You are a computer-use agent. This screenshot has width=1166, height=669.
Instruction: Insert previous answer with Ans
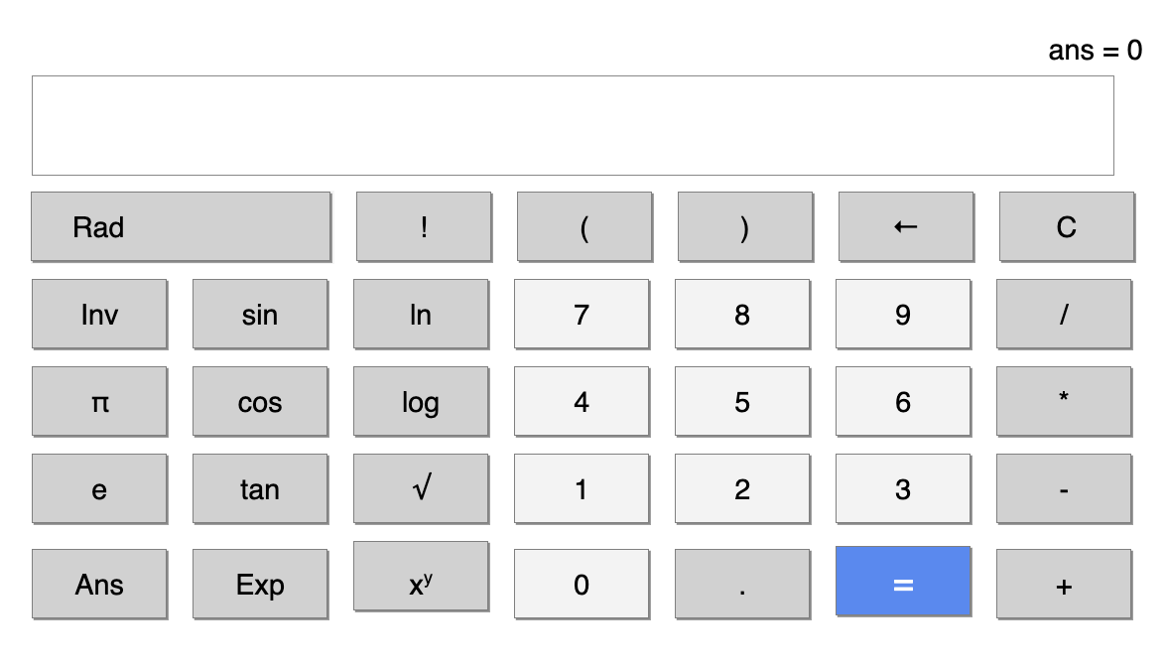click(99, 585)
